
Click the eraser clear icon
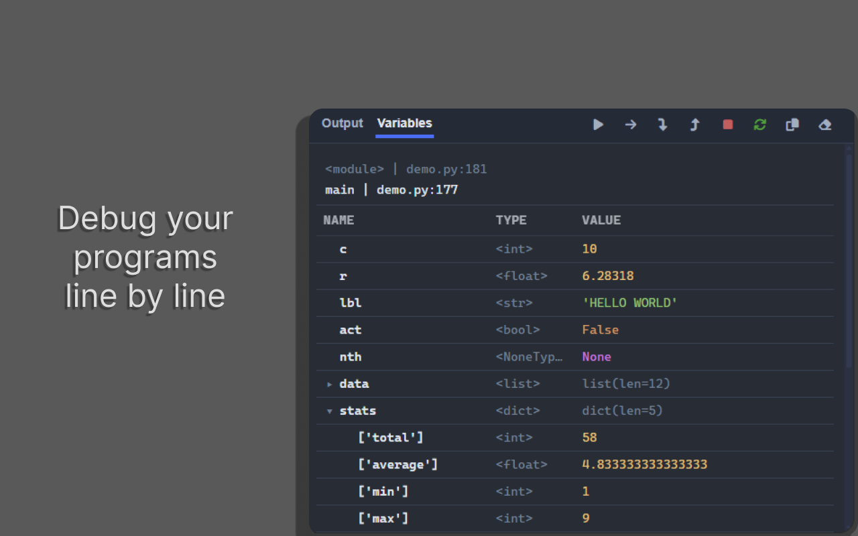pyautogui.click(x=825, y=125)
